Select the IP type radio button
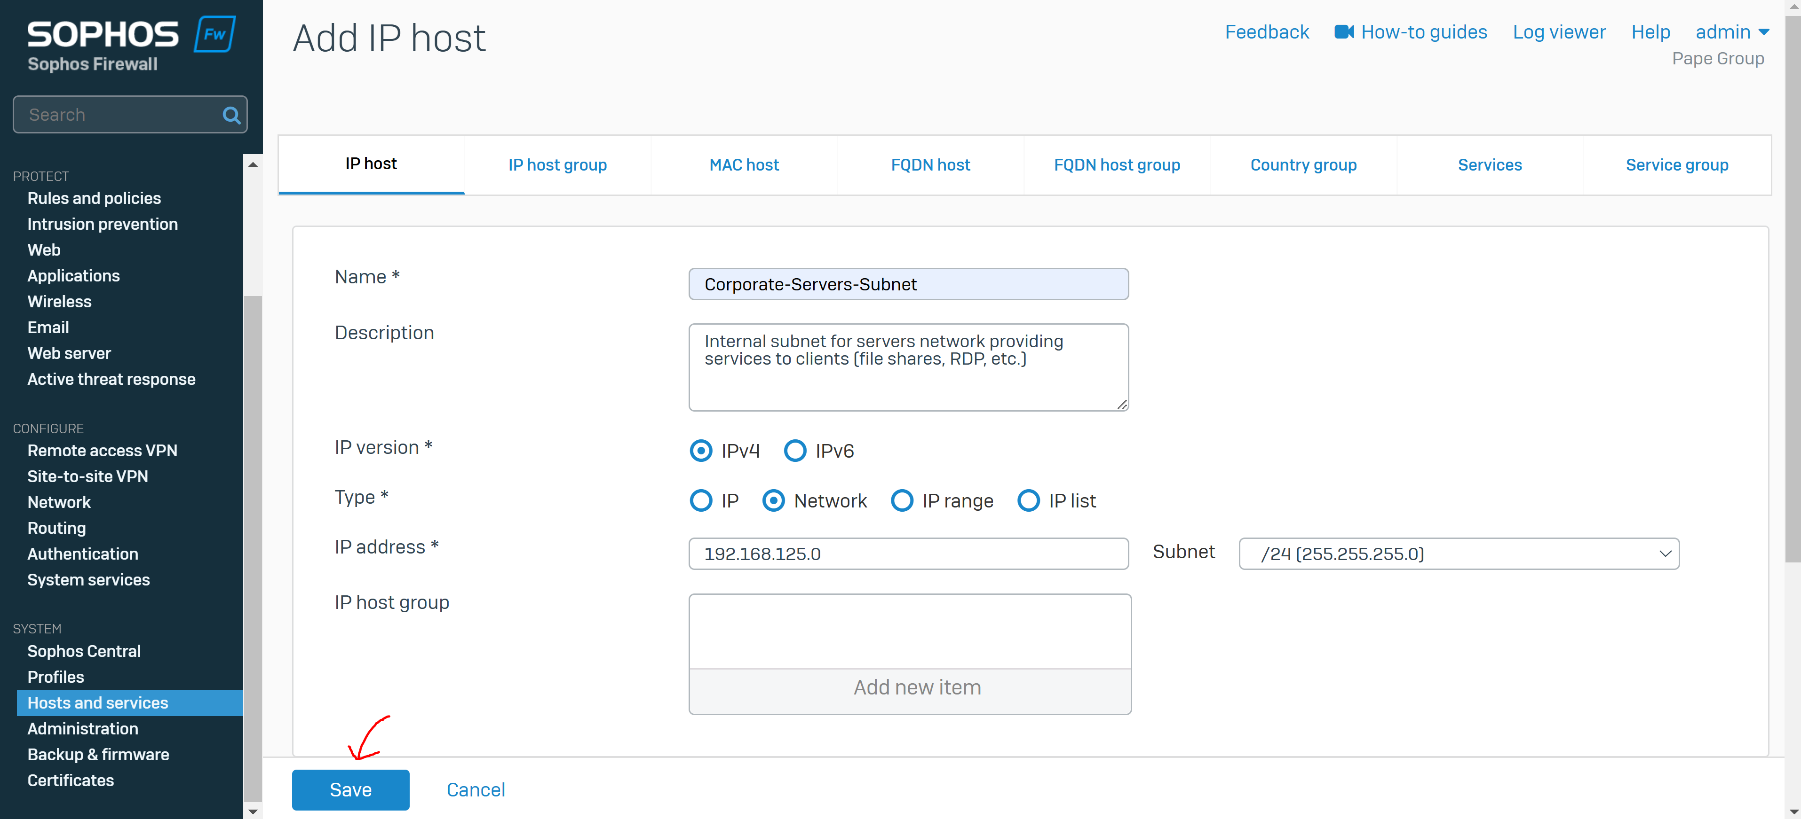Screen dimensions: 1801x819 tap(700, 500)
